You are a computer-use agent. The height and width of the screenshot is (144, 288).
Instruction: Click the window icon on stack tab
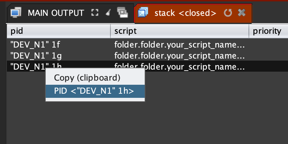142,13
